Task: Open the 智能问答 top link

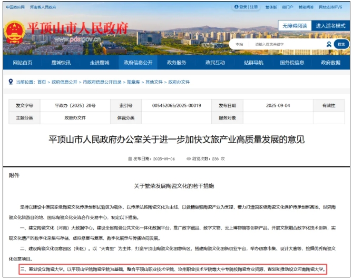Action: pos(306,7)
